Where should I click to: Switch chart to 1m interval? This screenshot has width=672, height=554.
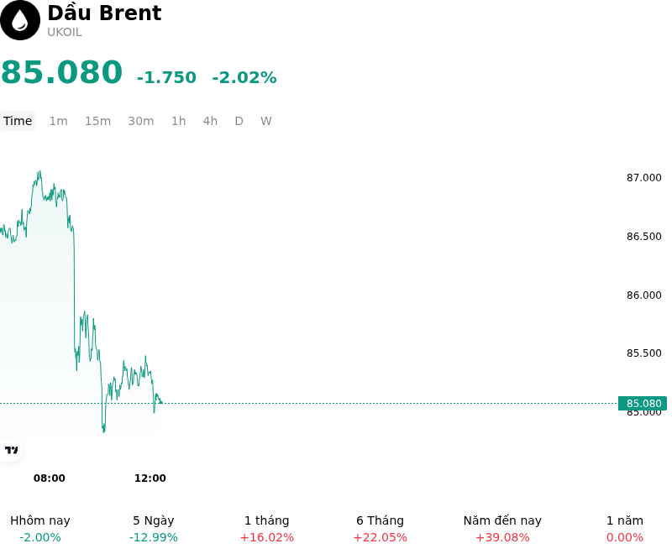click(x=58, y=121)
